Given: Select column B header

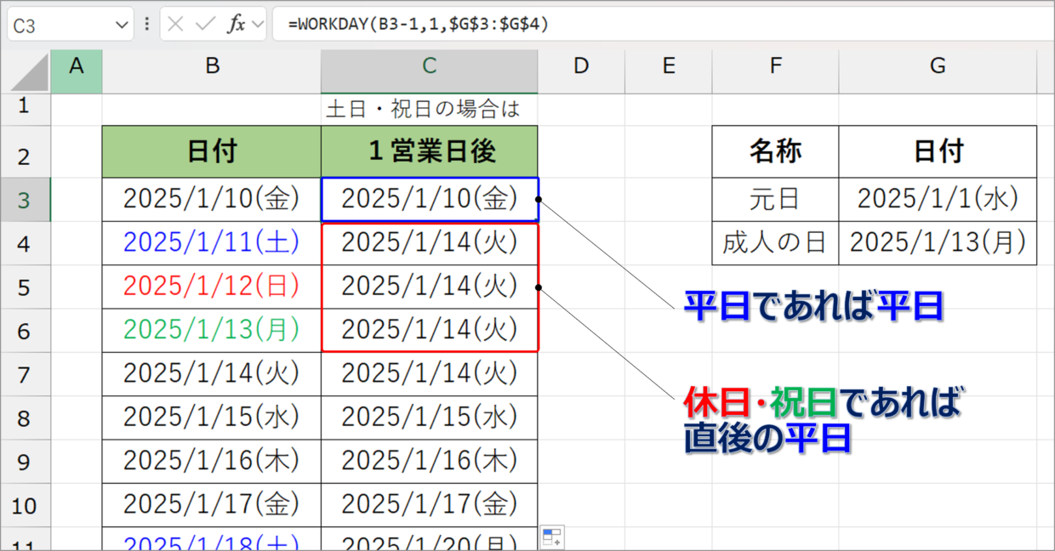Looking at the screenshot, I should click(x=212, y=66).
